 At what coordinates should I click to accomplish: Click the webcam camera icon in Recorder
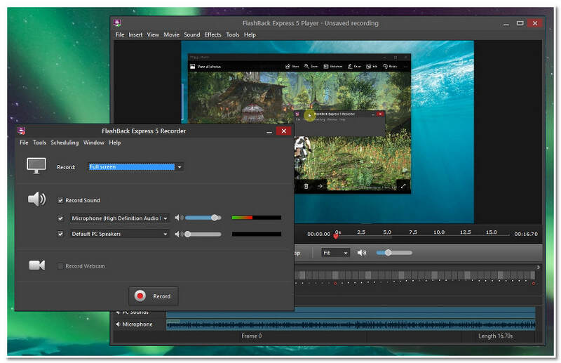(36, 265)
